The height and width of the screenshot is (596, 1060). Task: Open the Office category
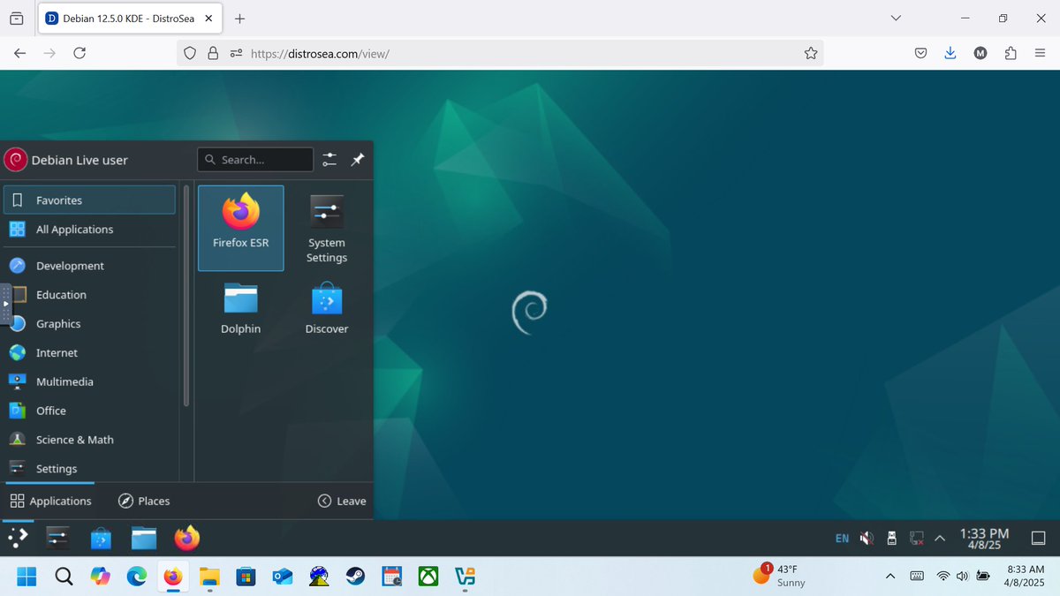pyautogui.click(x=90, y=411)
